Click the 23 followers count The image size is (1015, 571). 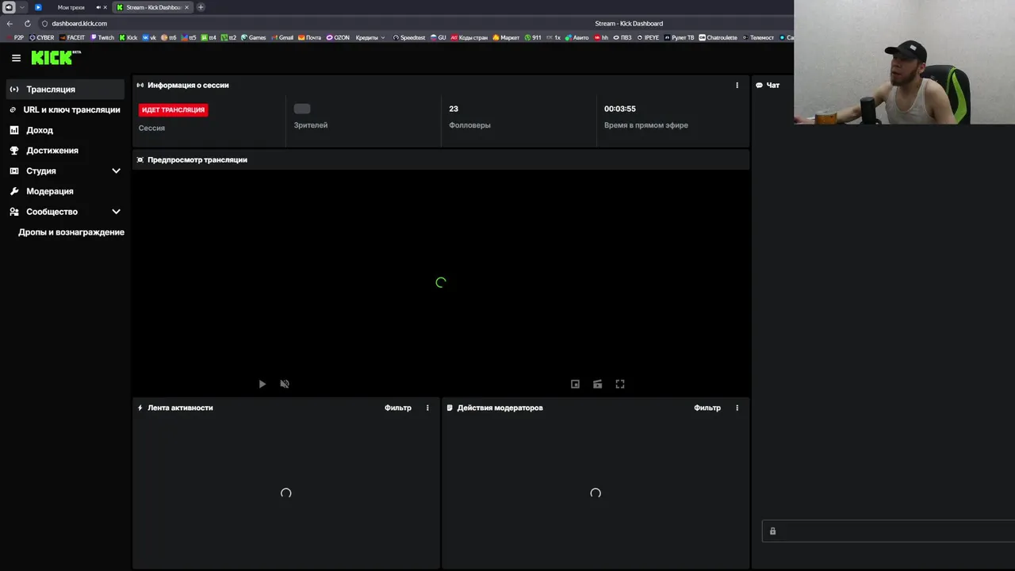coord(454,109)
